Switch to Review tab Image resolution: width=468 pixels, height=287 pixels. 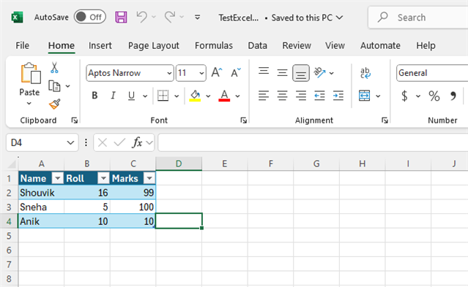pos(297,45)
